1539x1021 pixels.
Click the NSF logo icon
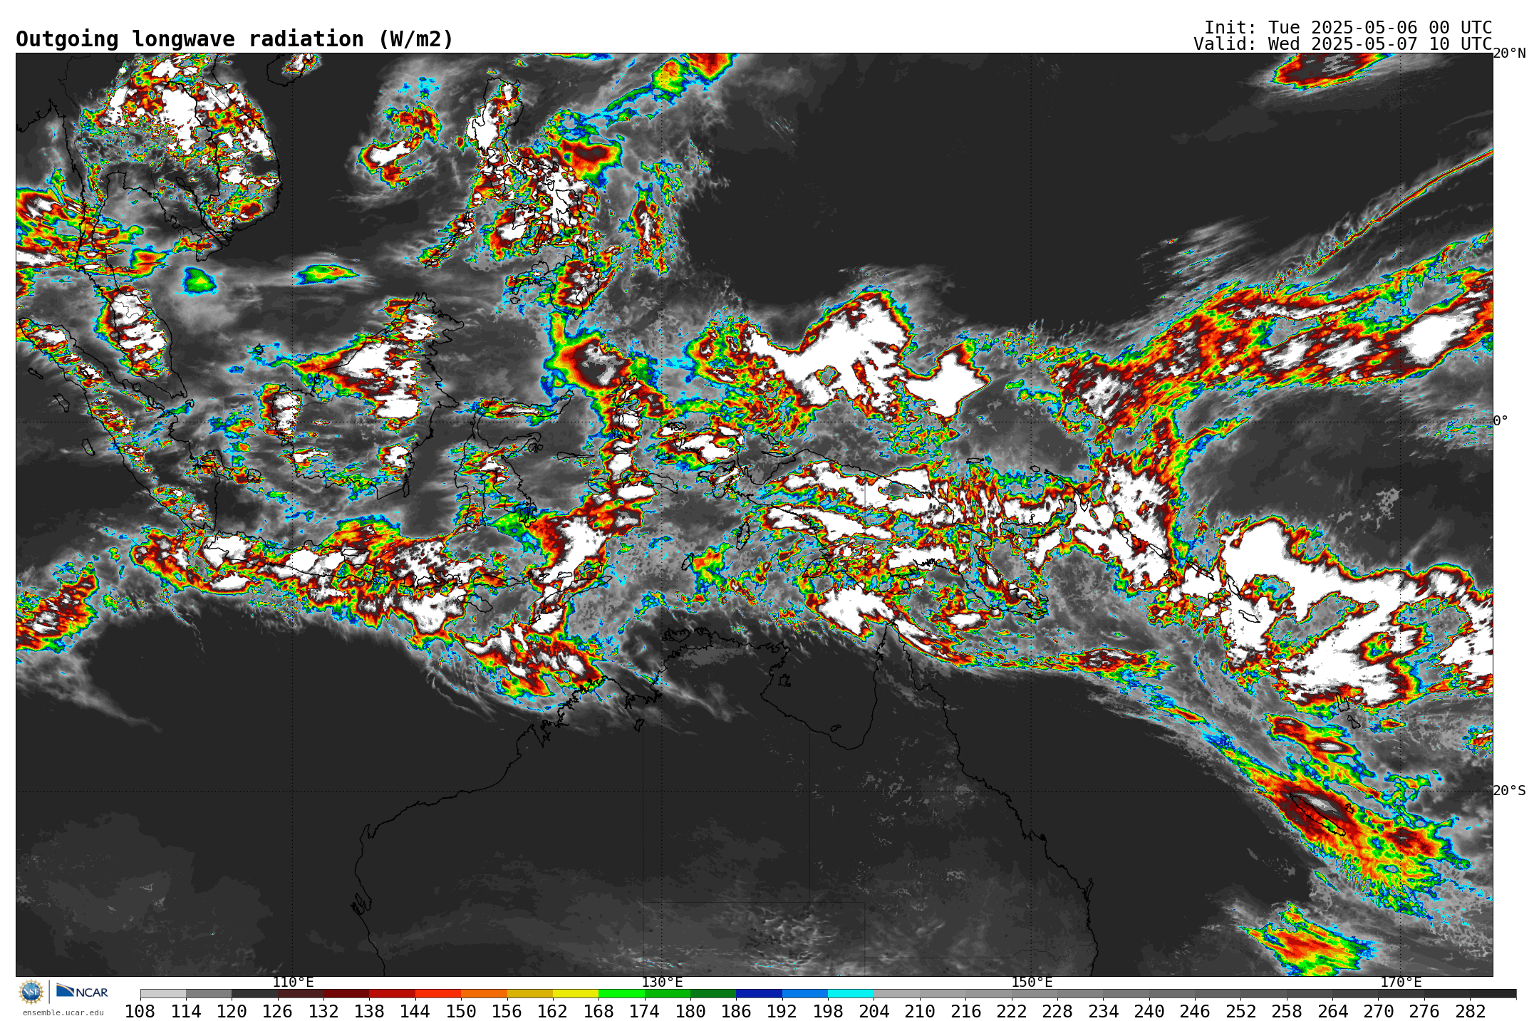[31, 991]
